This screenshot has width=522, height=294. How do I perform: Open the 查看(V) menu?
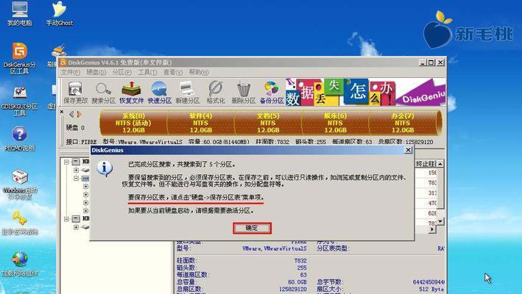tap(173, 72)
